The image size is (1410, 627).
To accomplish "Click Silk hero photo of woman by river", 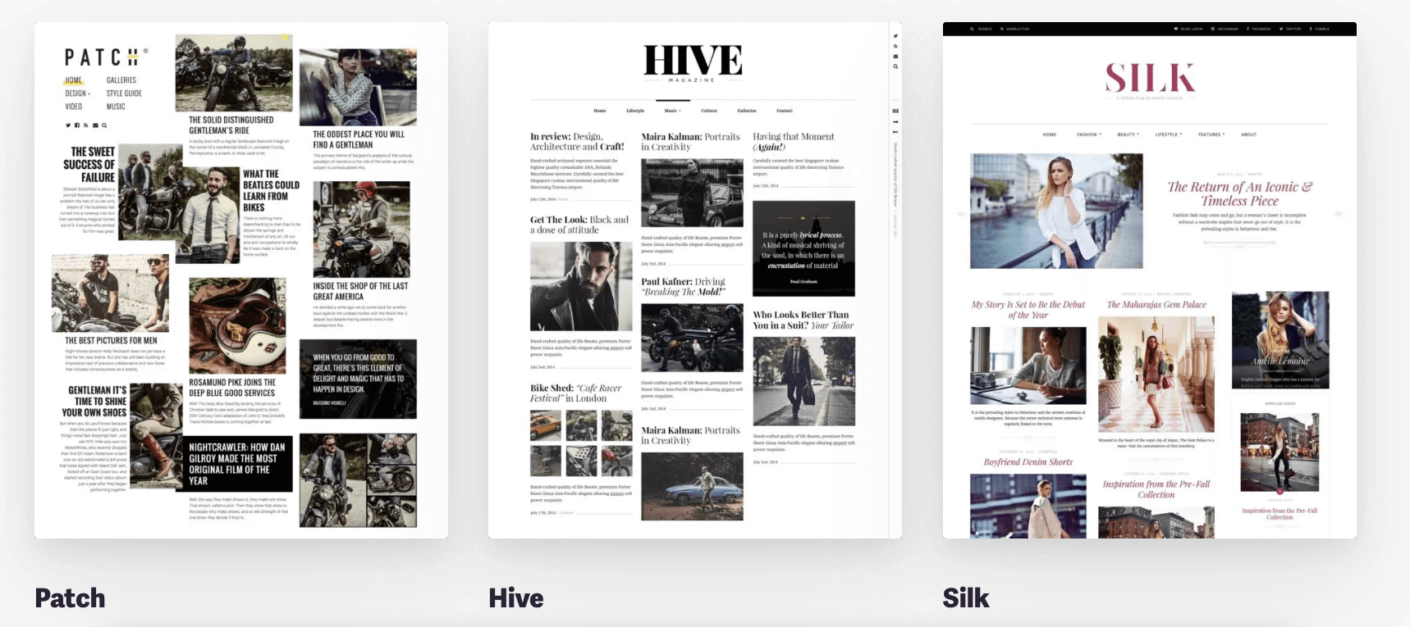I will click(1056, 211).
